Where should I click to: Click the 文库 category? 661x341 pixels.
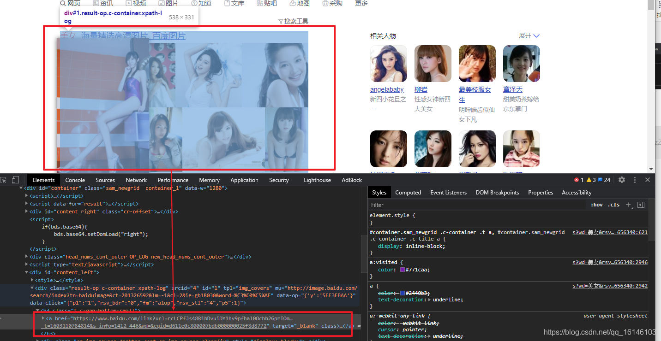coord(234,3)
